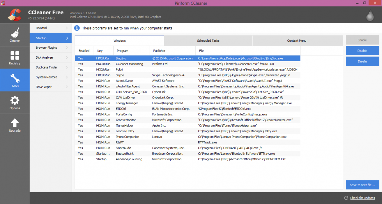Select the iTunesHelper entry
The width and height of the screenshot is (382, 204).
point(187,126)
